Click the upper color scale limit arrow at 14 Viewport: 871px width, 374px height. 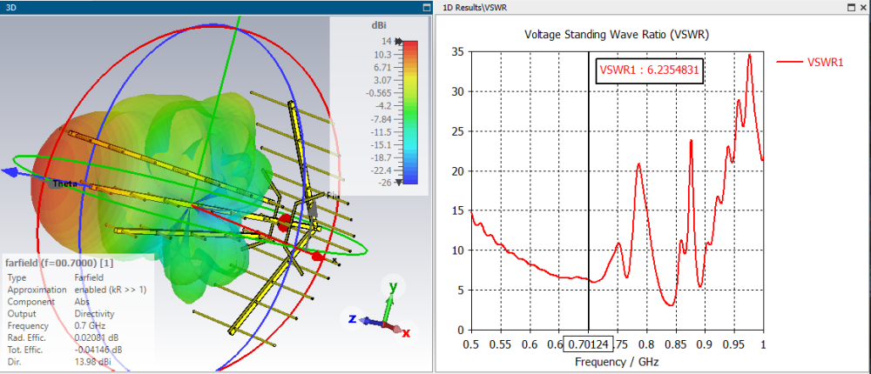[398, 41]
